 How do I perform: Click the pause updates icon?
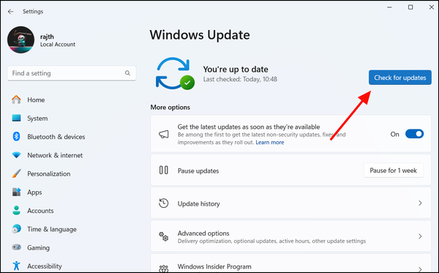[164, 170]
